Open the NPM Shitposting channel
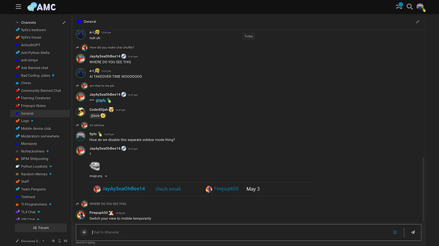The image size is (439, 246). (x=40, y=159)
